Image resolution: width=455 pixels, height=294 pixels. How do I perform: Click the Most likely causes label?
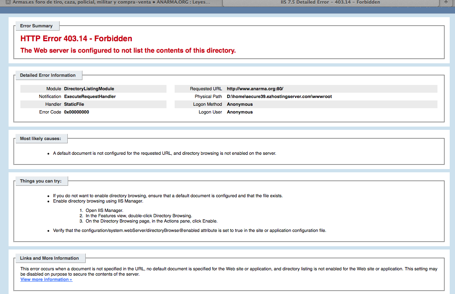click(40, 138)
